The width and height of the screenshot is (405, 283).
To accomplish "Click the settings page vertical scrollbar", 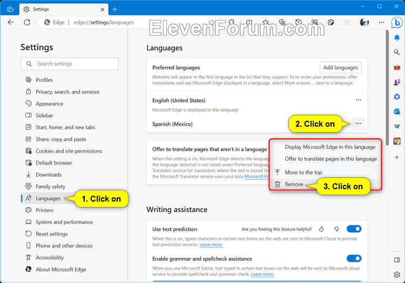I will pos(387,88).
